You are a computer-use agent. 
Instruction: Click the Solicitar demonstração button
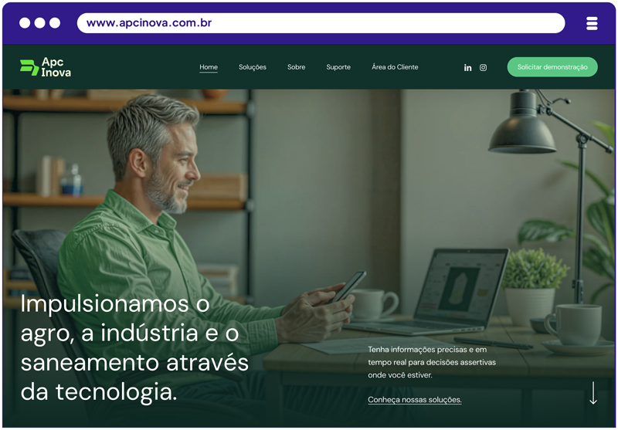point(552,67)
